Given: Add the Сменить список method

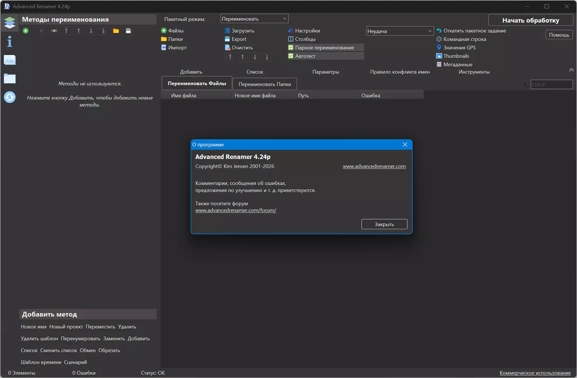Looking at the screenshot, I should click(x=59, y=351).
